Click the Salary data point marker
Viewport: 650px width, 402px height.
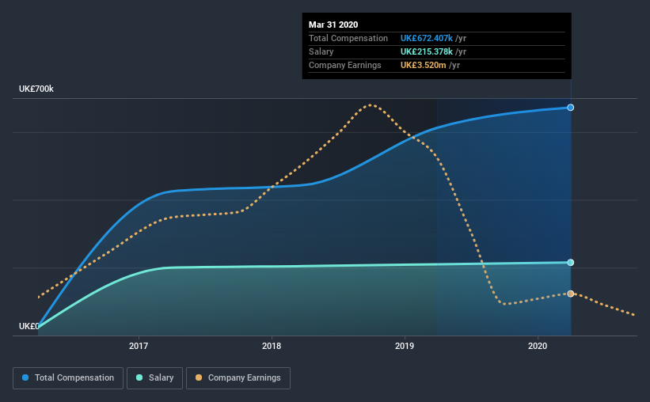570,263
